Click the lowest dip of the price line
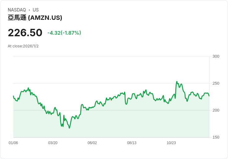The width and height of the screenshot is (228, 159). [x=69, y=128]
